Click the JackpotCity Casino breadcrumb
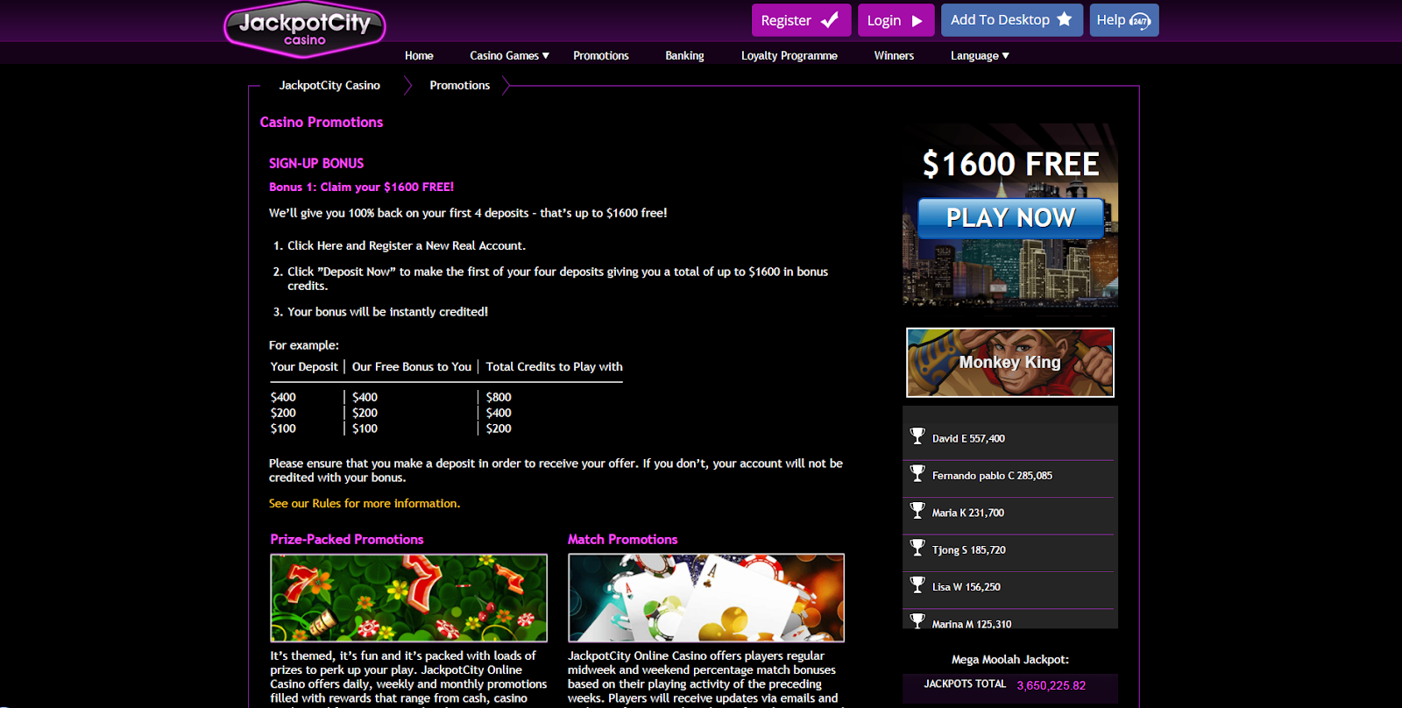 coord(329,85)
